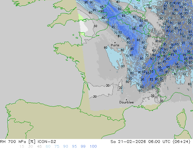Pick the legend value 99
The image size is (193, 149).
tap(83, 147)
